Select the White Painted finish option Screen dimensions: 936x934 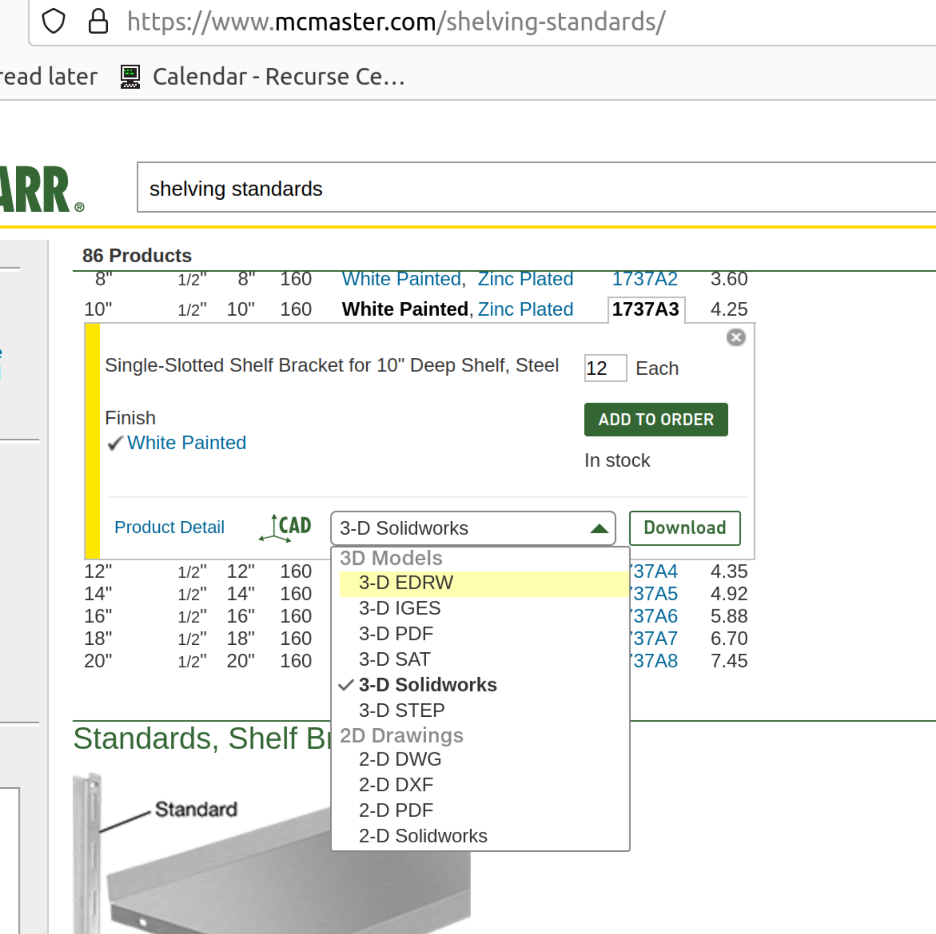tap(187, 443)
